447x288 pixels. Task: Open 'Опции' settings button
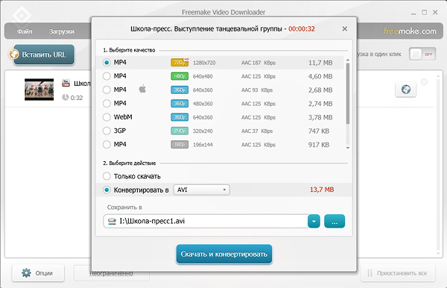pos(38,273)
